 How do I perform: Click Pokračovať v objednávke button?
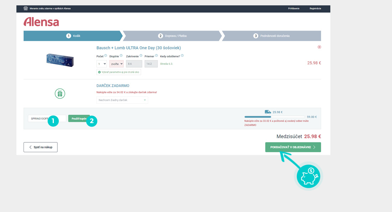point(293,147)
